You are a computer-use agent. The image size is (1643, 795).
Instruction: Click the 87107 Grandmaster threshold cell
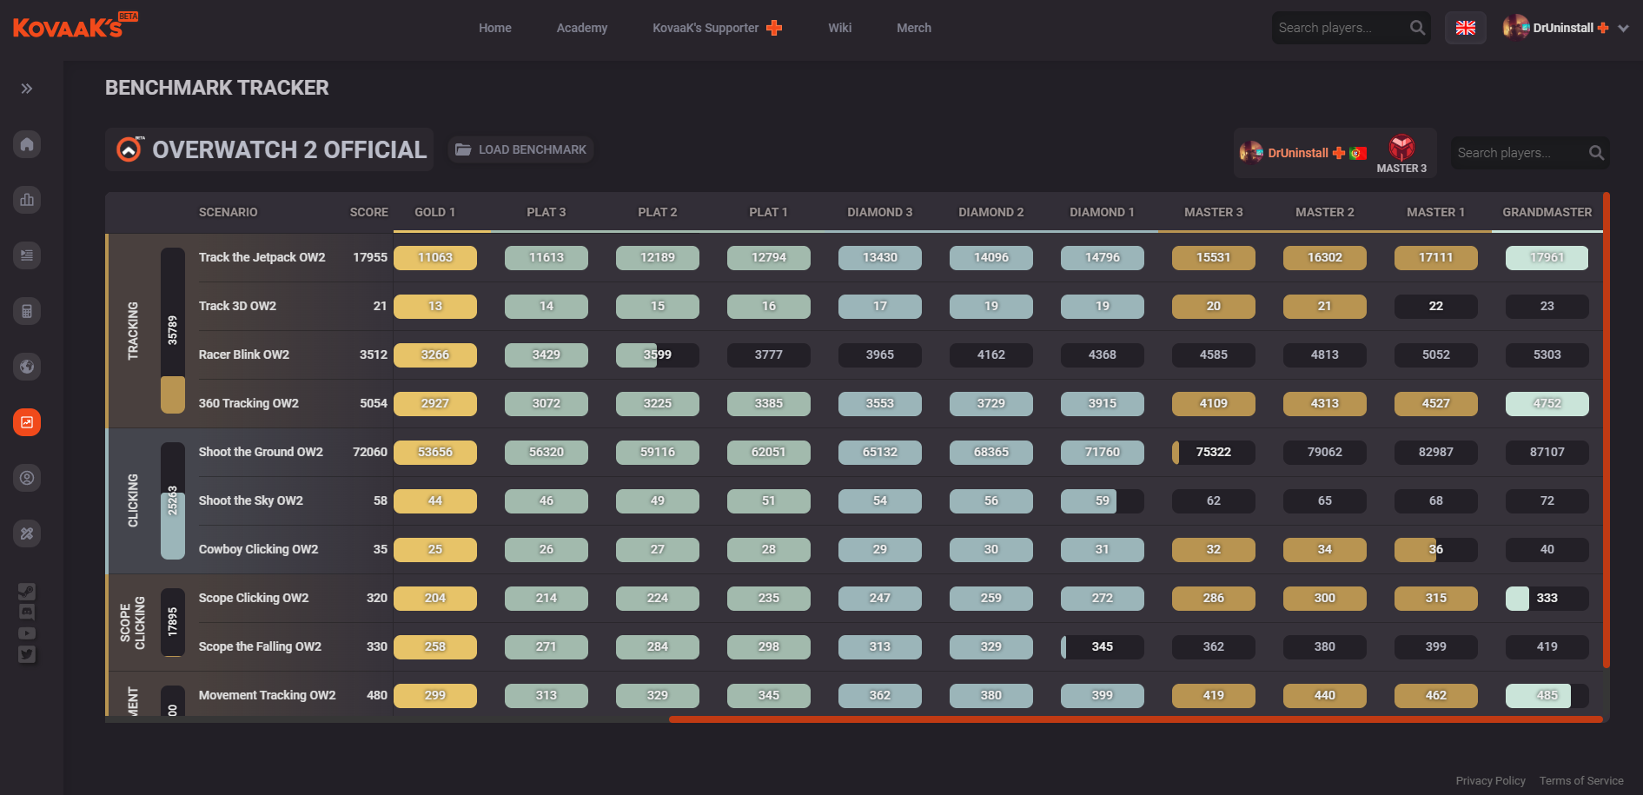pos(1547,452)
